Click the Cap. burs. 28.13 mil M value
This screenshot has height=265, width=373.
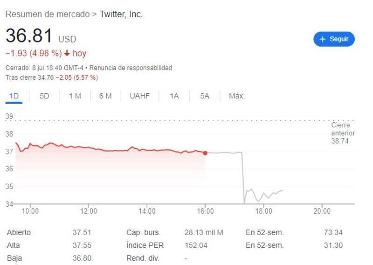[204, 232]
